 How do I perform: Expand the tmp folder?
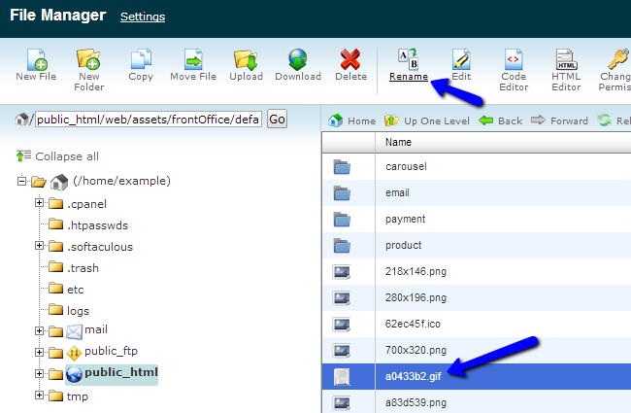[39, 395]
